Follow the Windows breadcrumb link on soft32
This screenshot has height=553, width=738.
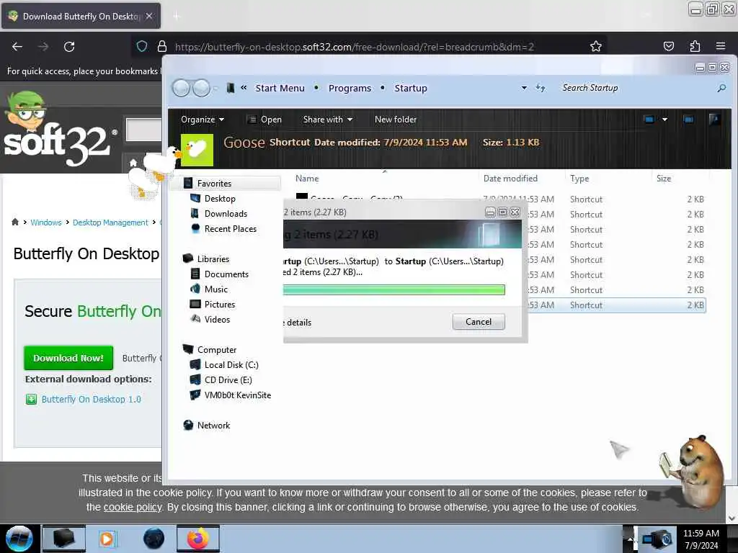coord(45,222)
